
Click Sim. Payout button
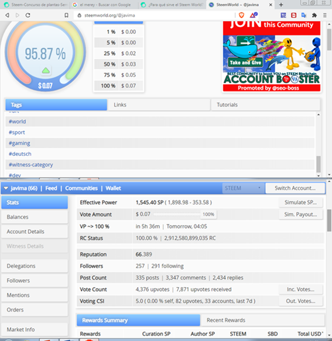click(300, 214)
